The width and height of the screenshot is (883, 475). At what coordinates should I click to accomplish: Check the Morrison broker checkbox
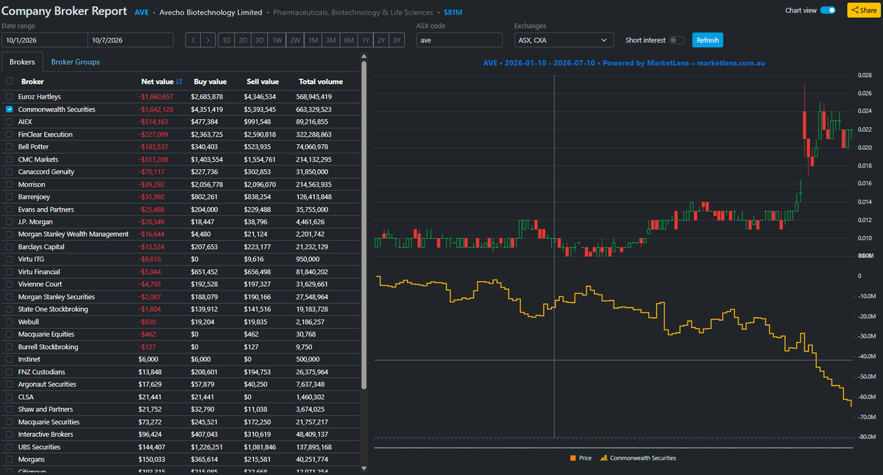[9, 185]
